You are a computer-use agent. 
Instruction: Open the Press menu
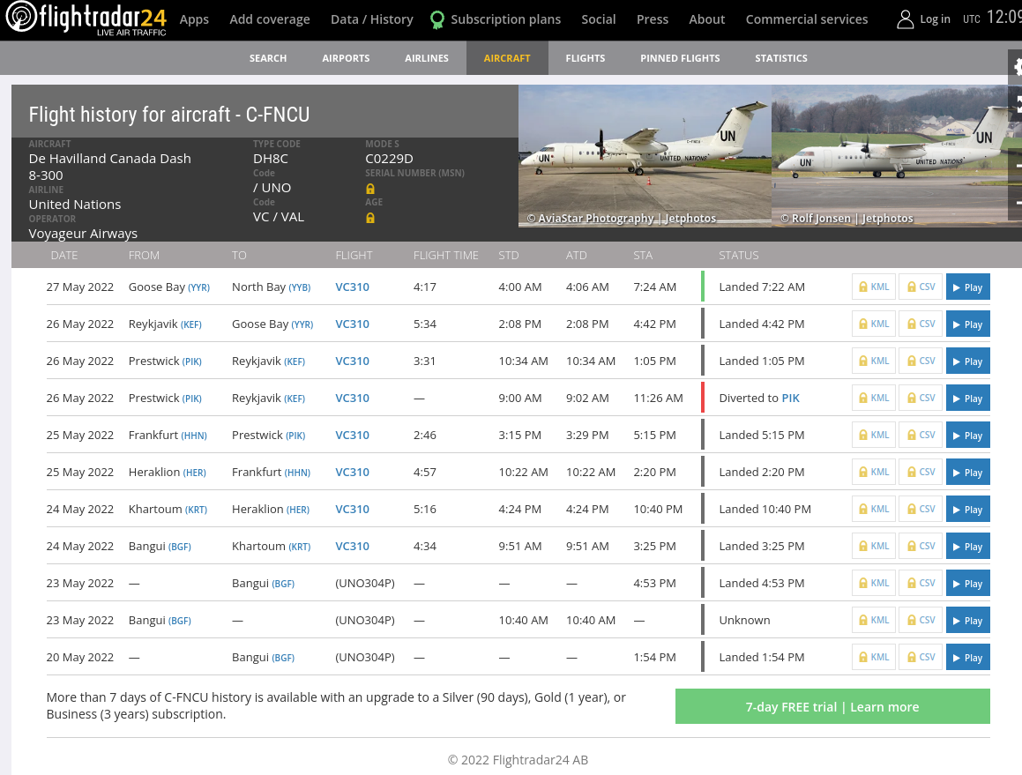[x=653, y=19]
